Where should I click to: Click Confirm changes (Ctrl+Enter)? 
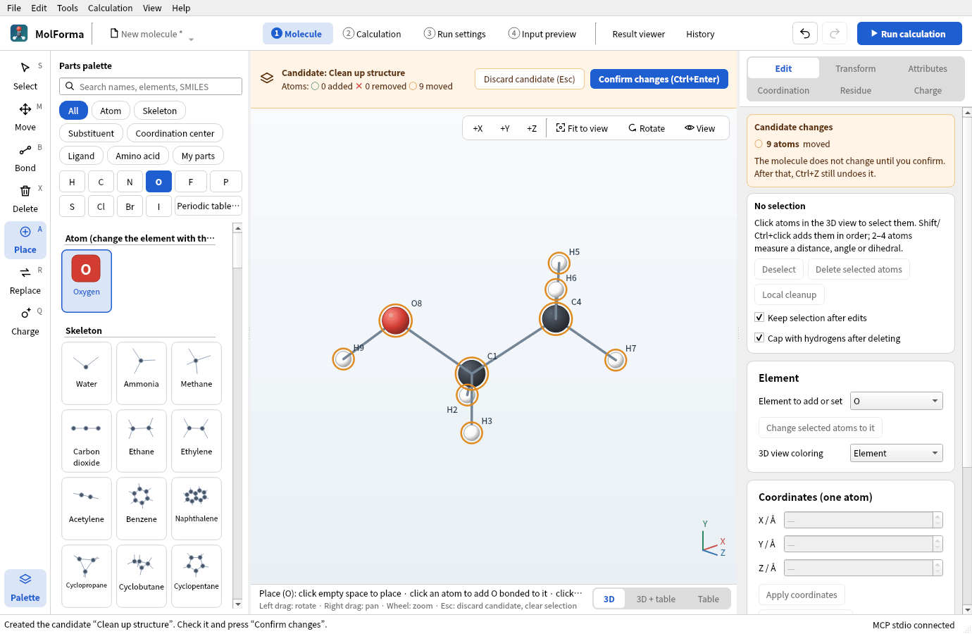click(659, 79)
